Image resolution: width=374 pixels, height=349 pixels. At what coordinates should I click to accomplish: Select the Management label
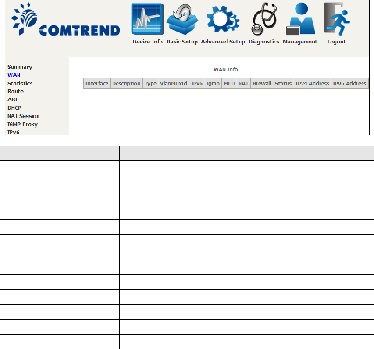click(x=300, y=42)
